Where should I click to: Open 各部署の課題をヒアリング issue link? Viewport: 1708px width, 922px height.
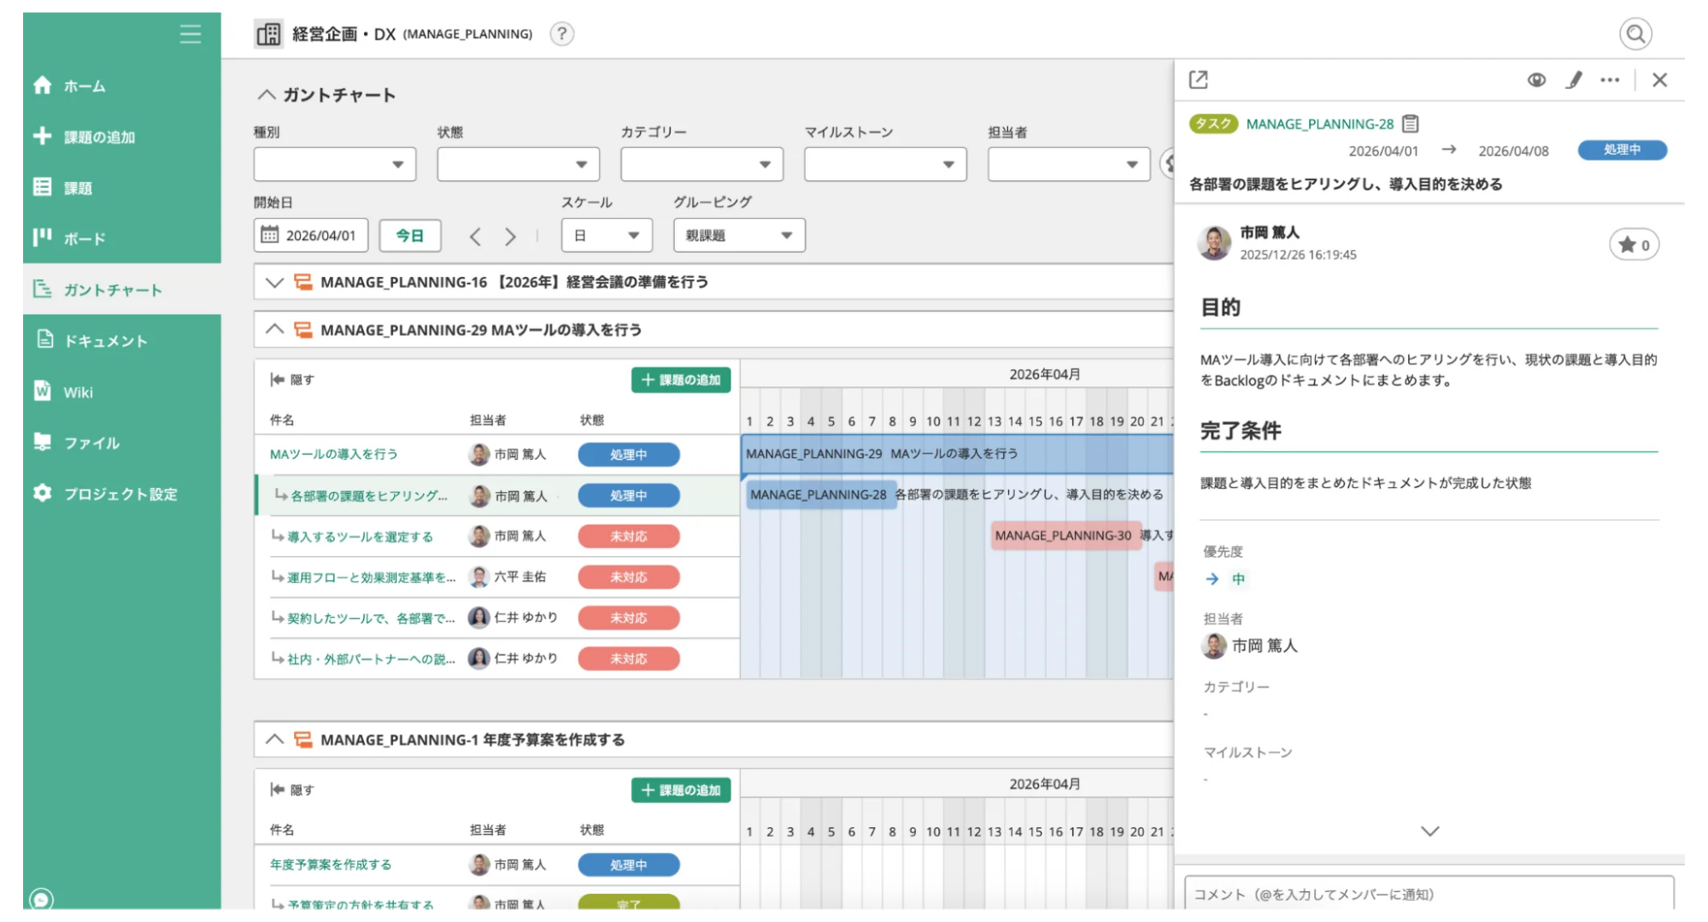coord(369,496)
